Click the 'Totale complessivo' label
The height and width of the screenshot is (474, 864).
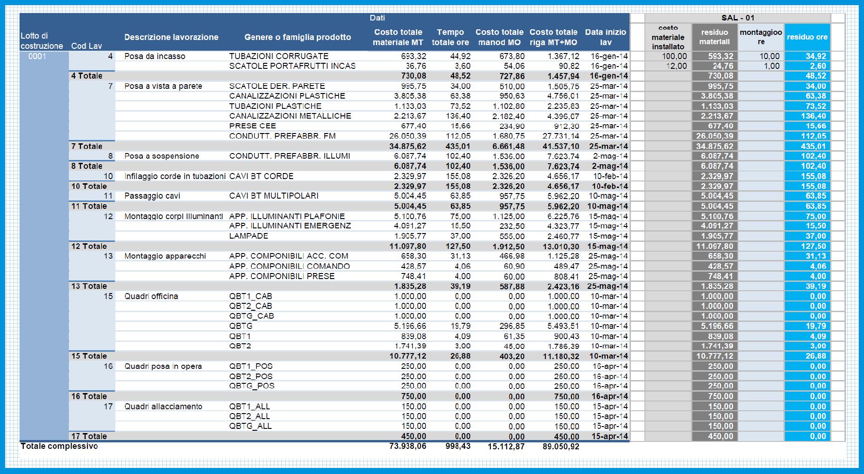pos(59,446)
